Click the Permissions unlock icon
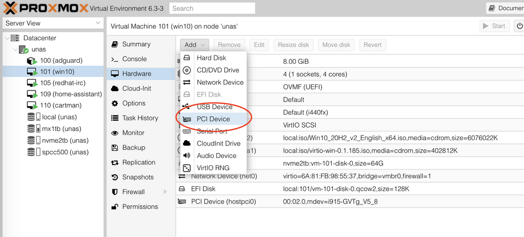This screenshot has width=524, height=237. tap(115, 207)
